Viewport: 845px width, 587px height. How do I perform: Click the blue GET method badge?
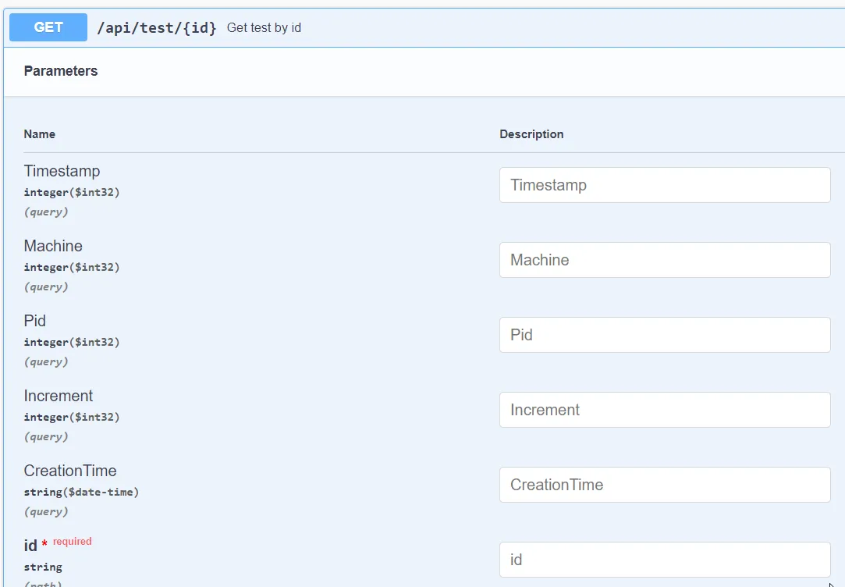click(48, 27)
